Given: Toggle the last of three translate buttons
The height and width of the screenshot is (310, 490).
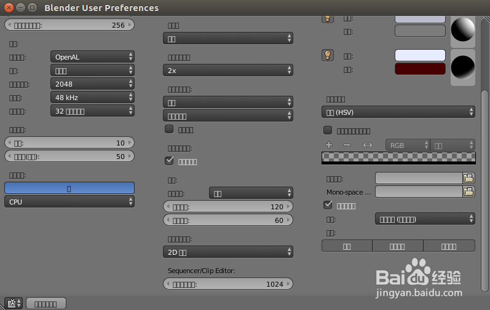Looking at the screenshot, I should coord(449,246).
